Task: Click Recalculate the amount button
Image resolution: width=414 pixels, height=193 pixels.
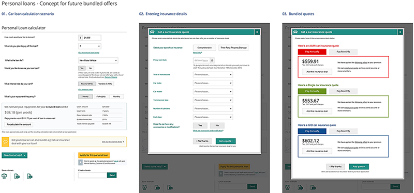Action: coord(19,124)
